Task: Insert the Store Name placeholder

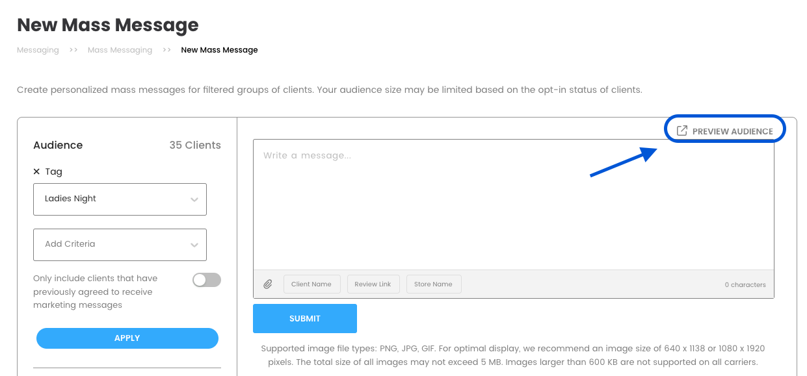Action: tap(433, 284)
